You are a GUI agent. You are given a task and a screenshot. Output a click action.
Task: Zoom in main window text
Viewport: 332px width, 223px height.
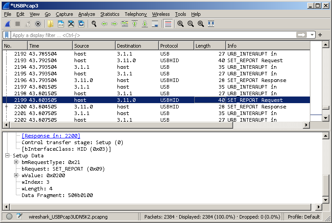click(181, 24)
